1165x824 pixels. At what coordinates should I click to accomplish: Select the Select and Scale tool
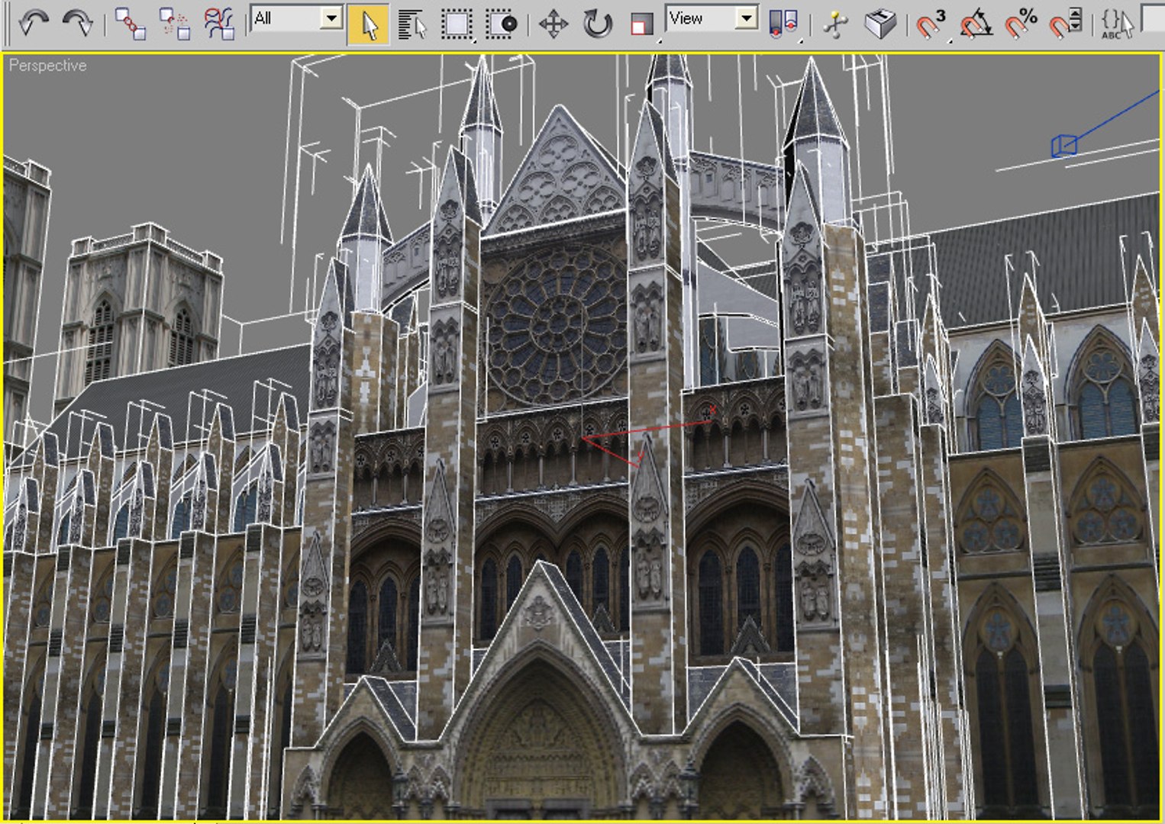pos(641,24)
